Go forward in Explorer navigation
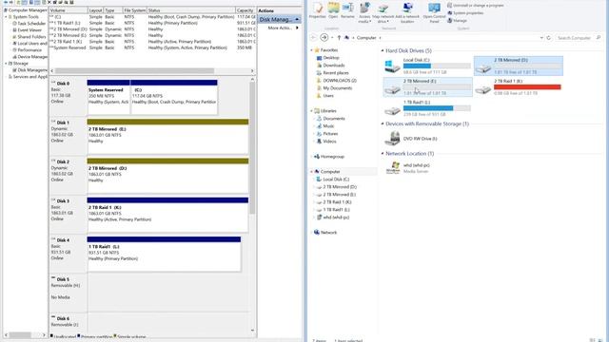Image resolution: width=609 pixels, height=342 pixels. click(324, 38)
